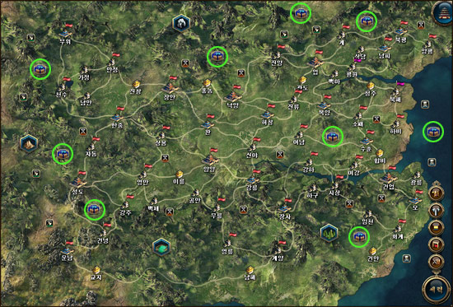Select the 낙양 city
This screenshot has width=453, height=307.
coord(233,97)
